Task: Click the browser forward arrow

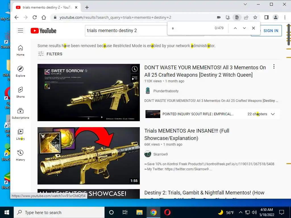Action: click(x=26, y=17)
